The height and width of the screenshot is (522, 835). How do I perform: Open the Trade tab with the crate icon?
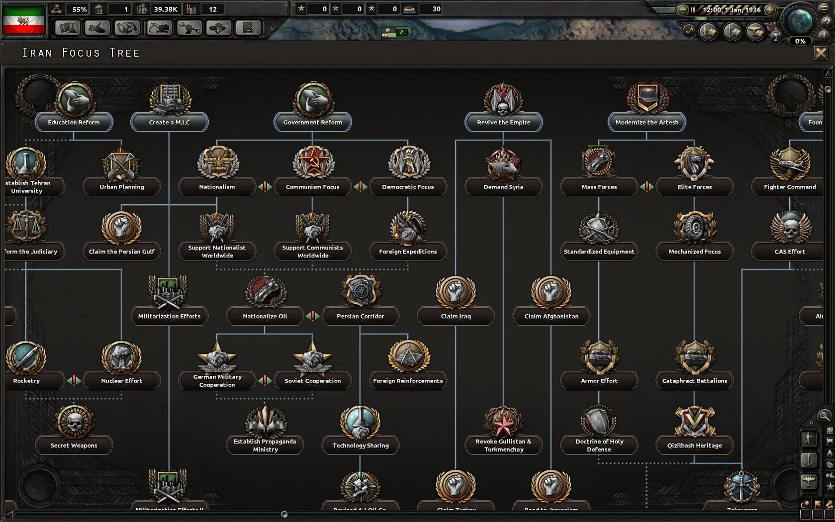tap(127, 28)
